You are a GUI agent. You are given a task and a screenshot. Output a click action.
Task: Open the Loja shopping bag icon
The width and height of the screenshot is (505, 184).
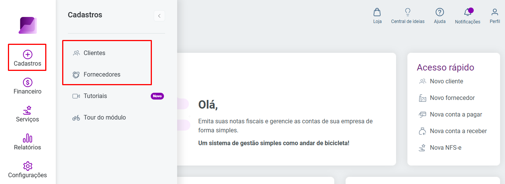click(x=377, y=12)
